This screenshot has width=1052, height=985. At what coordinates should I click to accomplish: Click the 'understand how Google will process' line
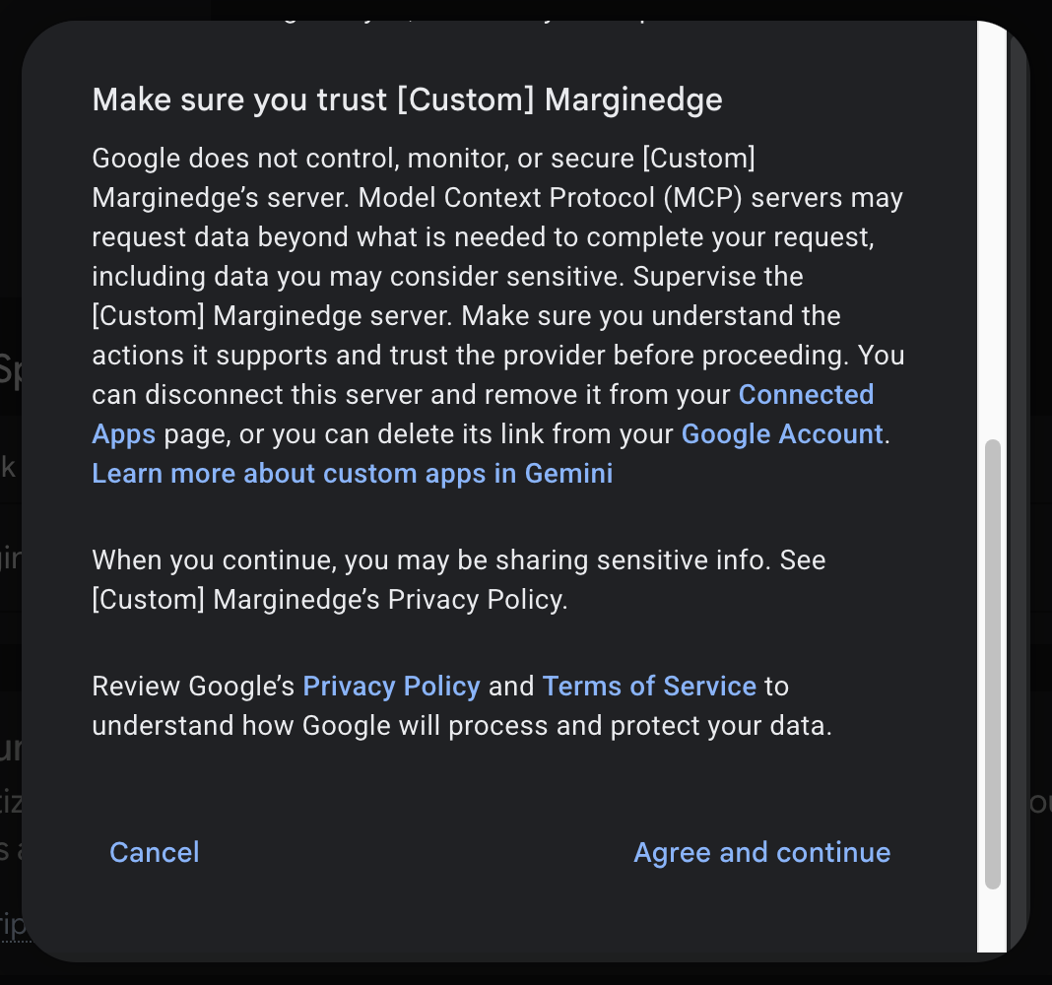(462, 726)
